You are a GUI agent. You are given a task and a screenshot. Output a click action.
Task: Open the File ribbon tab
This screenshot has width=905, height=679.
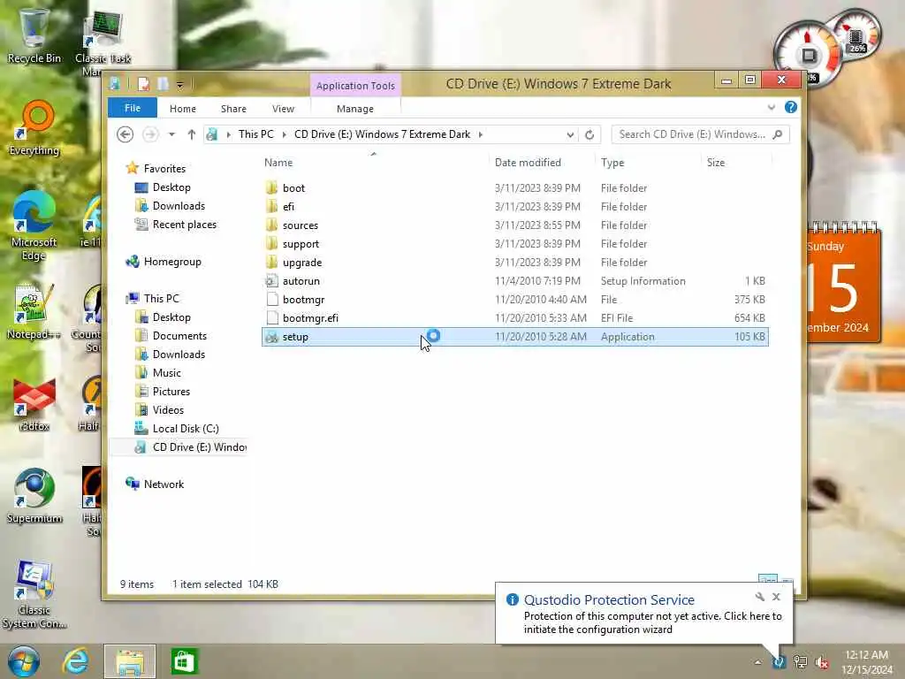pyautogui.click(x=133, y=108)
